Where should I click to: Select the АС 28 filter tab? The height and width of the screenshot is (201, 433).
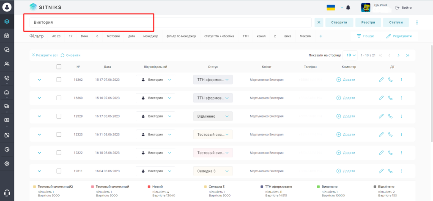tap(56, 36)
